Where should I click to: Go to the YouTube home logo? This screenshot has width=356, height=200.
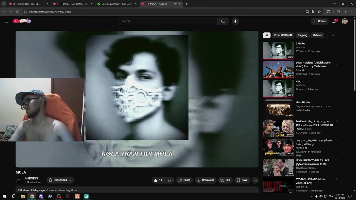click(22, 21)
